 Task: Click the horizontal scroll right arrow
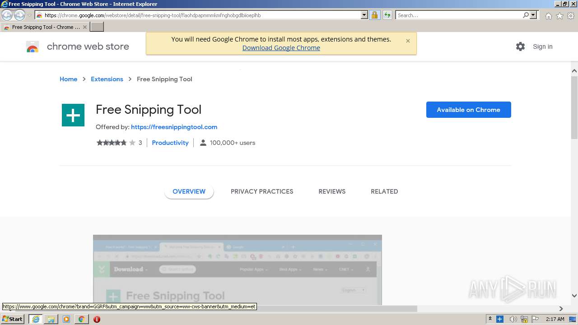[x=561, y=309]
